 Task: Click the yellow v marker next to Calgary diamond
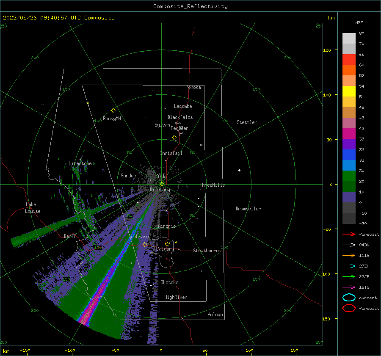(x=176, y=242)
